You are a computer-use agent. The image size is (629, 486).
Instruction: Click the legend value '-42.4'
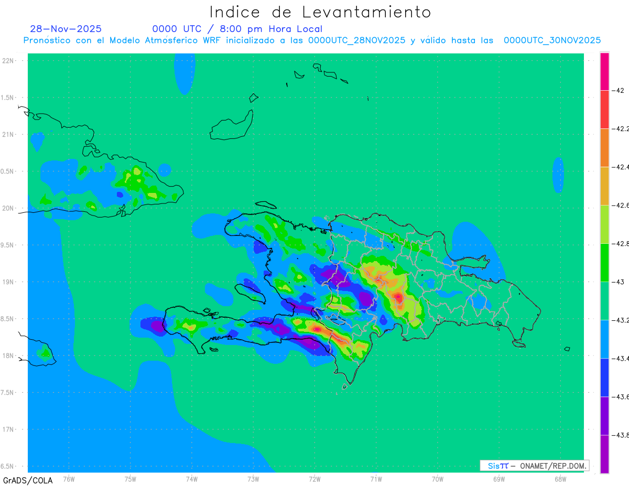click(x=621, y=167)
